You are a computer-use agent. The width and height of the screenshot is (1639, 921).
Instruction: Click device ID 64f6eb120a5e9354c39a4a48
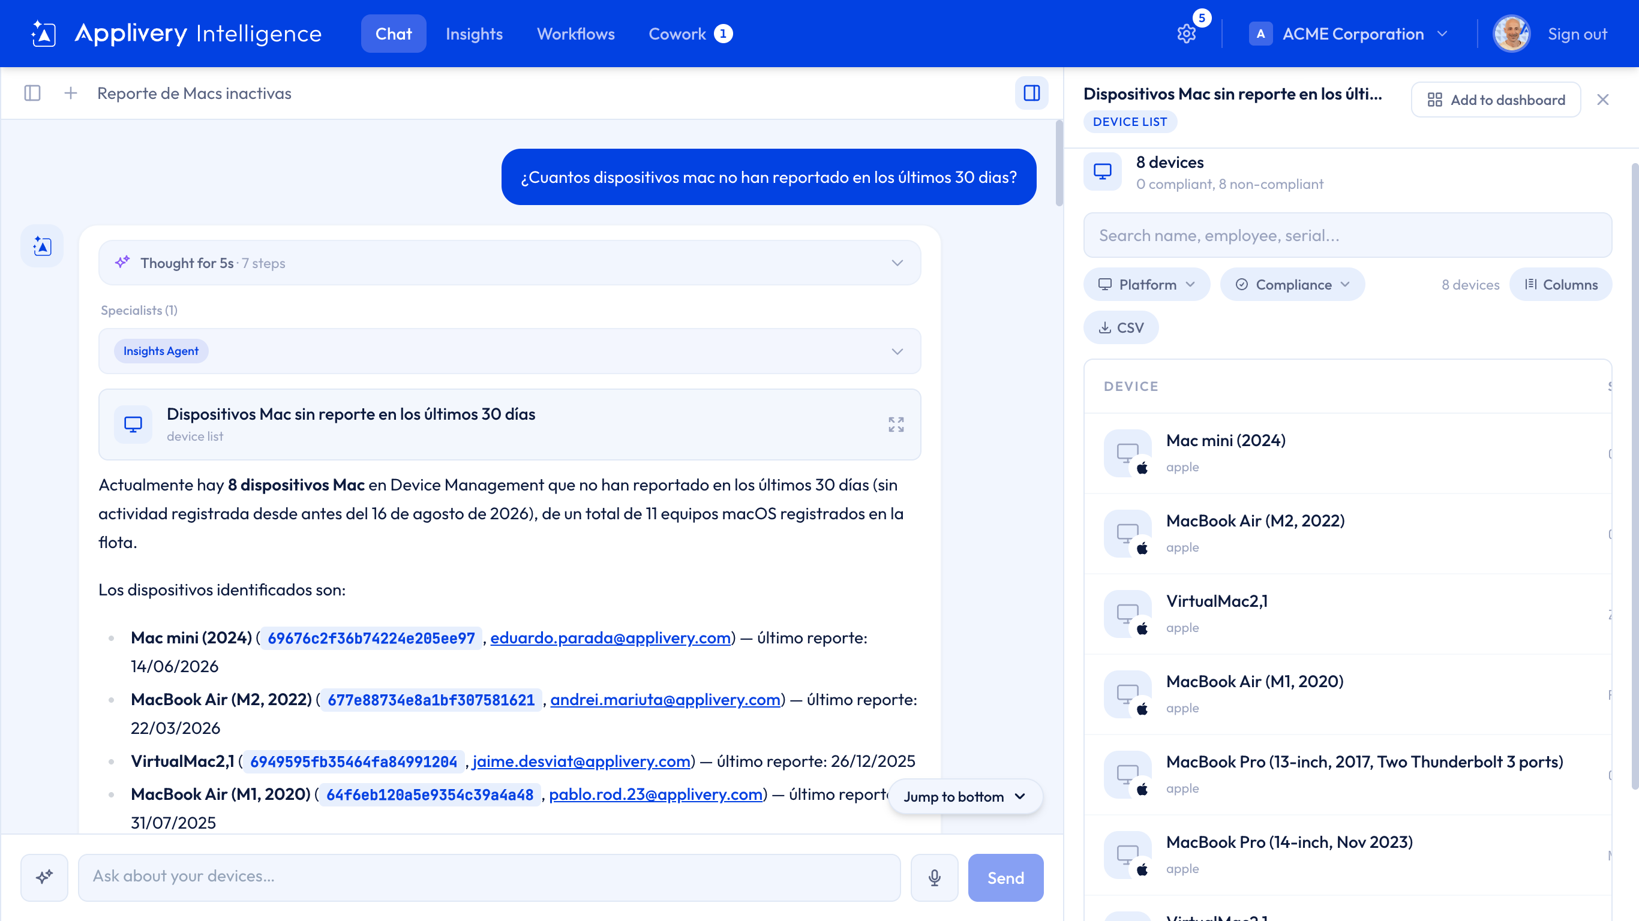tap(430, 794)
